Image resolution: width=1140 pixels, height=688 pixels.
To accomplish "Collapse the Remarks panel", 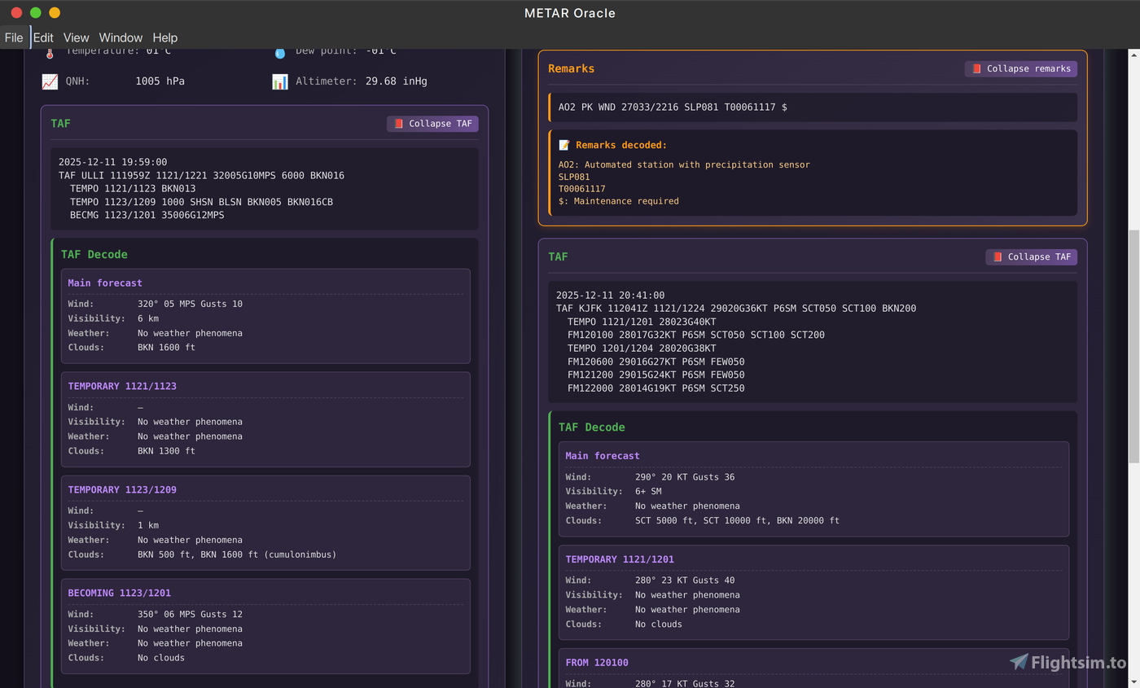I will [x=1021, y=69].
